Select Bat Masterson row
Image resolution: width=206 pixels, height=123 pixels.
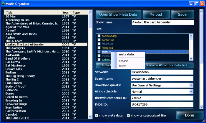pyautogui.click(x=46, y=65)
